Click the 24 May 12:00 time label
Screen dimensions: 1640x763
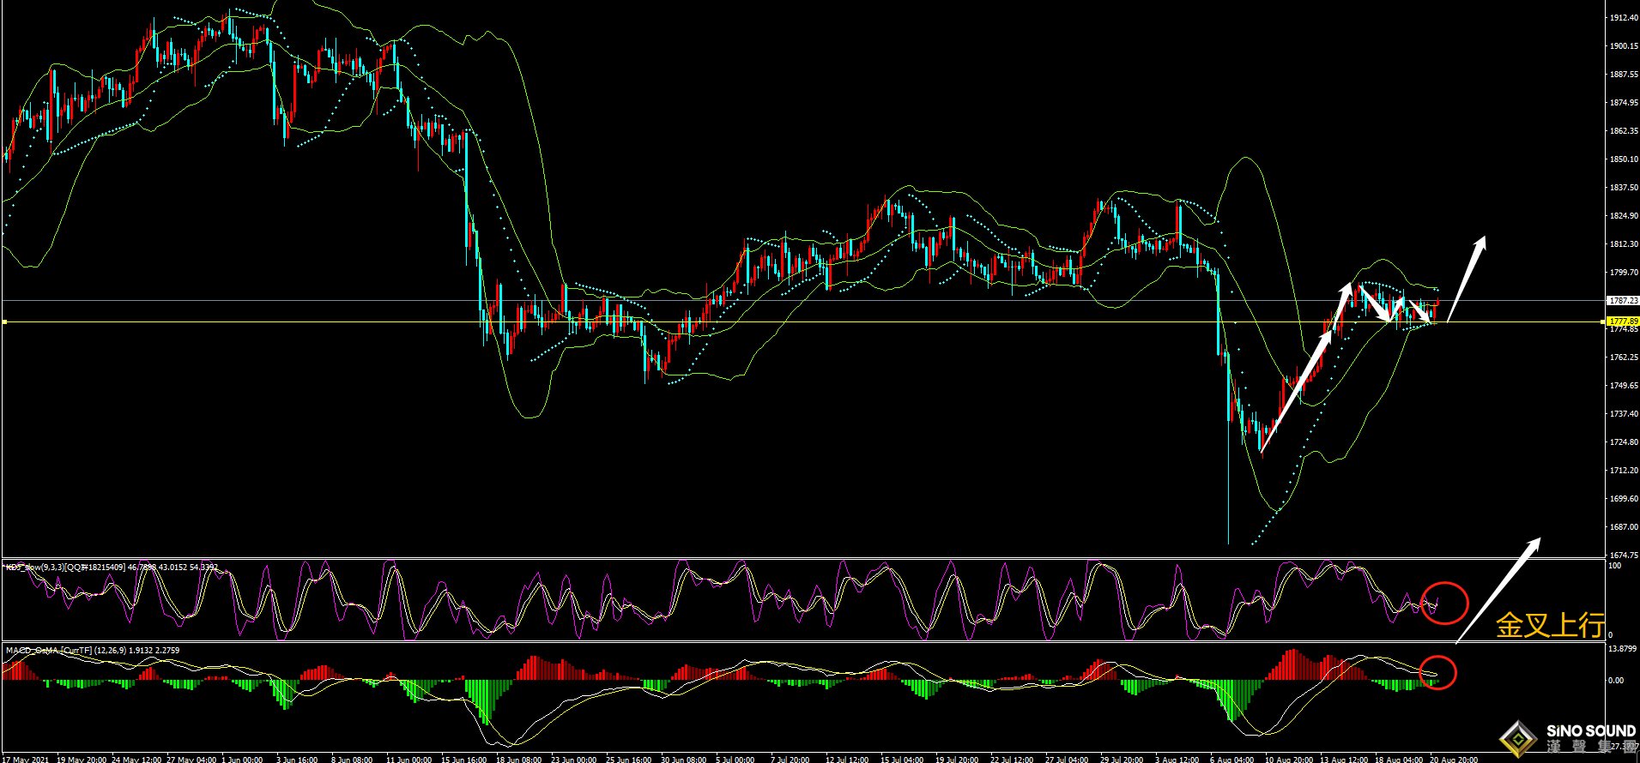tap(136, 759)
